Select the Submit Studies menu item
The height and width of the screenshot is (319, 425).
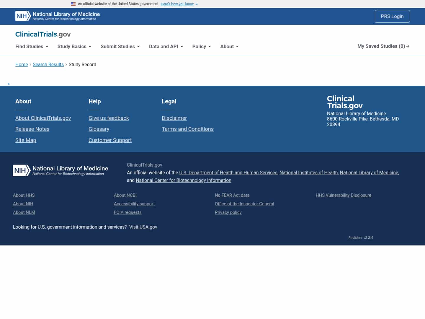pyautogui.click(x=120, y=46)
